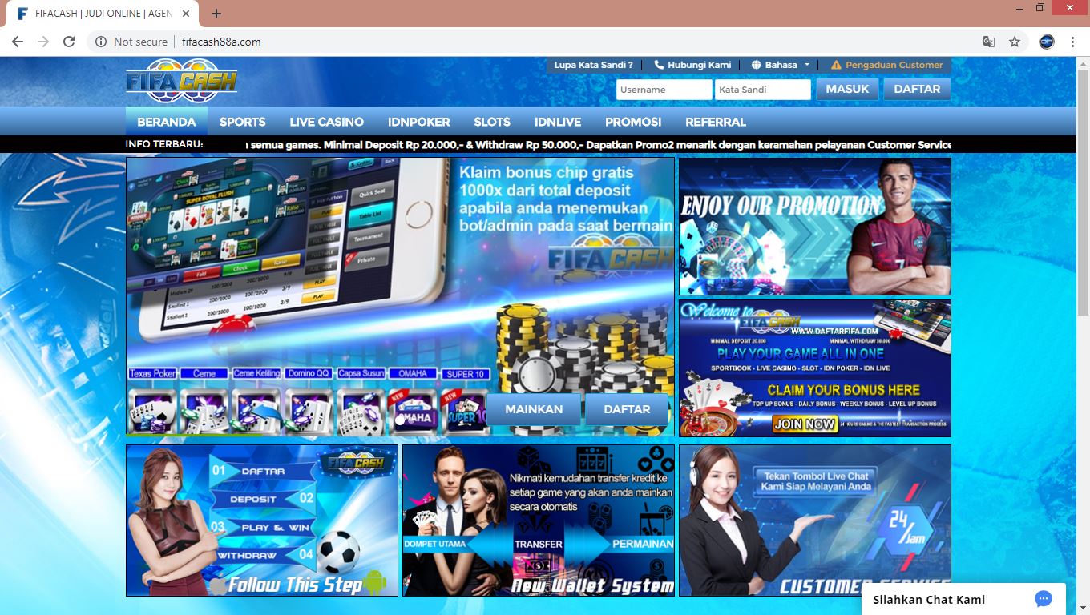
Task: Open Chrome's three-dot menu
Action: coord(1072,42)
